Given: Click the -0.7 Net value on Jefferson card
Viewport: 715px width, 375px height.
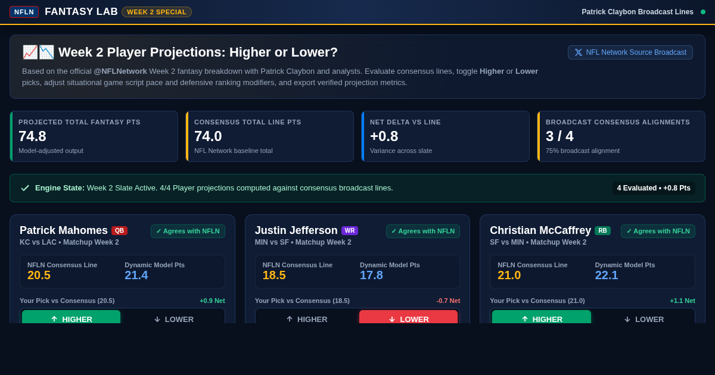Looking at the screenshot, I should pyautogui.click(x=448, y=301).
